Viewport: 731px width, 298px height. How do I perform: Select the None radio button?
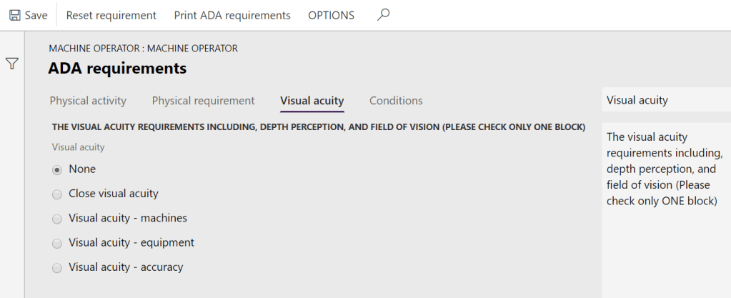click(x=57, y=170)
